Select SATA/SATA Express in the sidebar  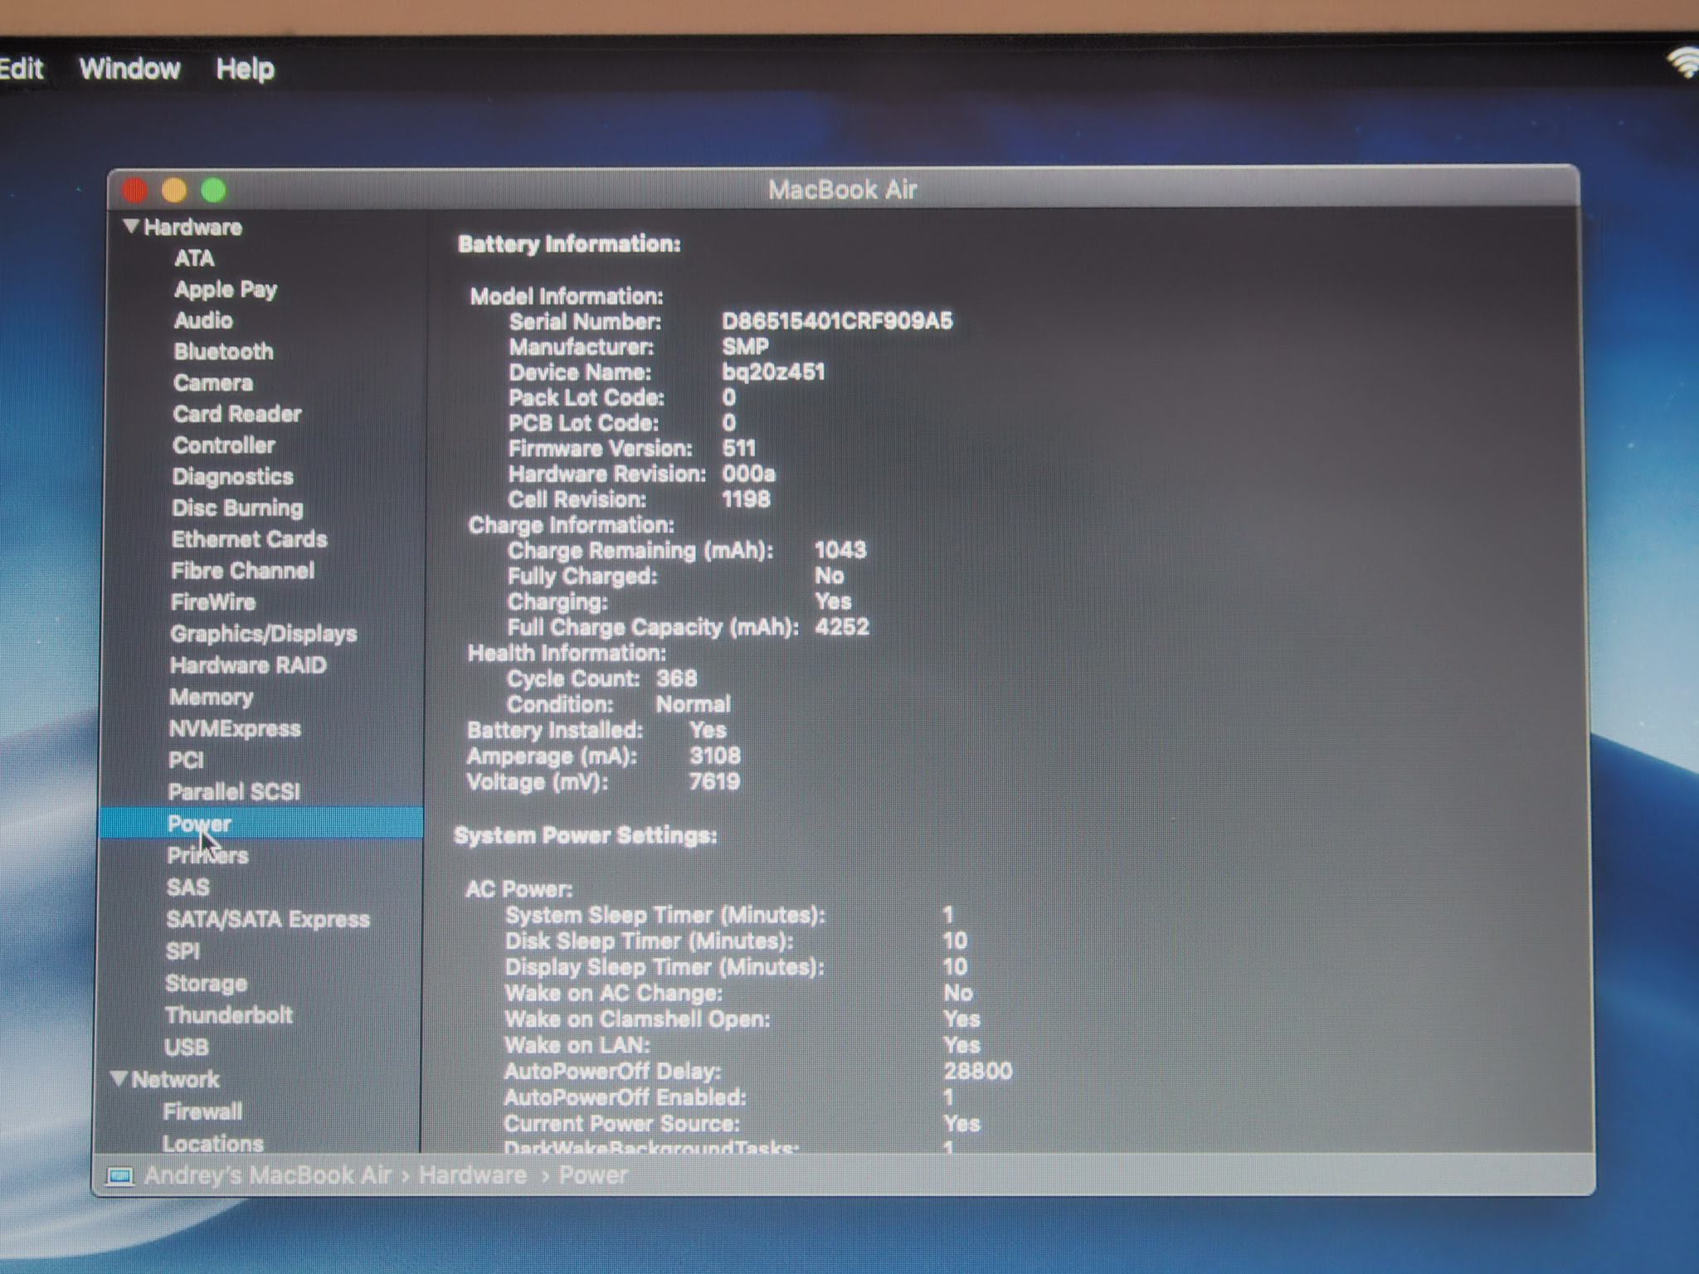pyautogui.click(x=268, y=920)
